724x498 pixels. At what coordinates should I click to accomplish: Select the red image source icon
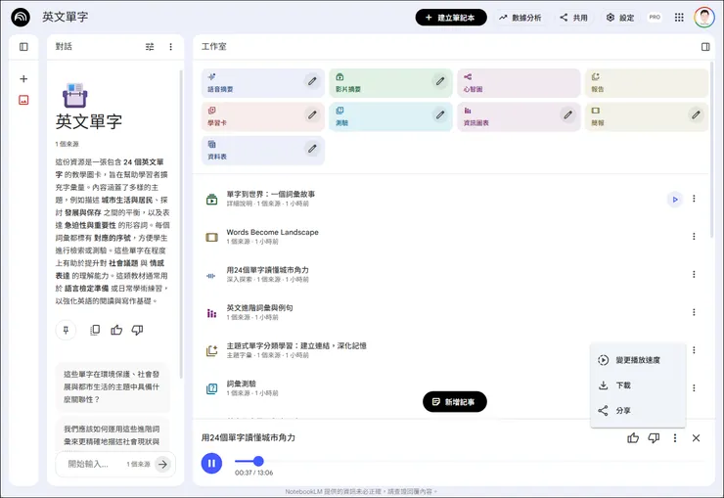click(x=23, y=100)
